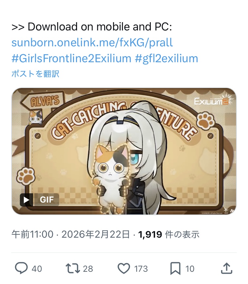Image resolution: width=248 pixels, height=284 pixels.
Task: Like the post with the heart icon
Action: coord(124,268)
